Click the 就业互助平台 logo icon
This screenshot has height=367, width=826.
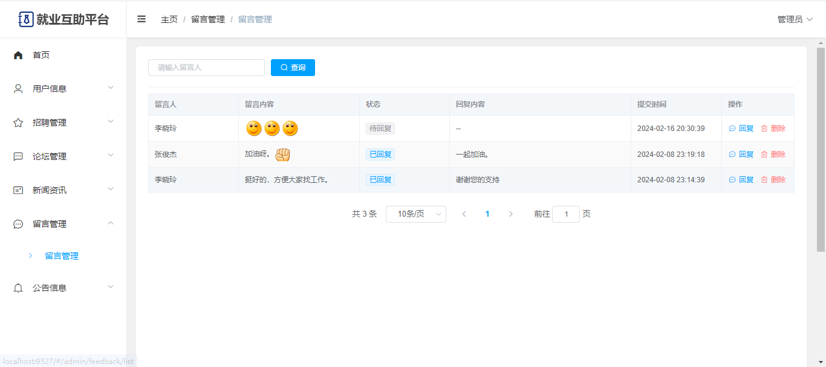pos(26,19)
